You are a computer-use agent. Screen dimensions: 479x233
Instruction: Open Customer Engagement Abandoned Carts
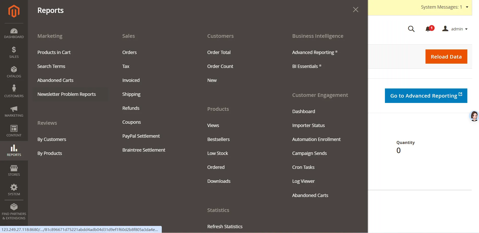point(310,195)
